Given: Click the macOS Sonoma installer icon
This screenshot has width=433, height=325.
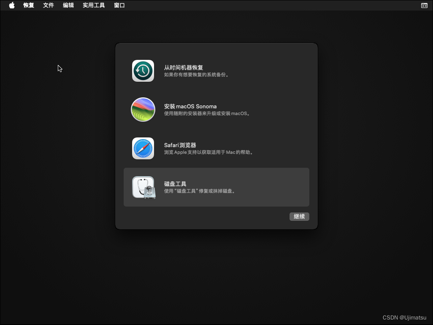Looking at the screenshot, I should point(143,110).
